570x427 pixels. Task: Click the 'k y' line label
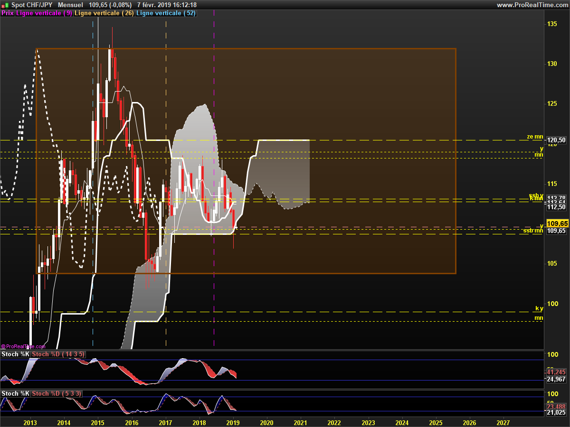point(539,308)
